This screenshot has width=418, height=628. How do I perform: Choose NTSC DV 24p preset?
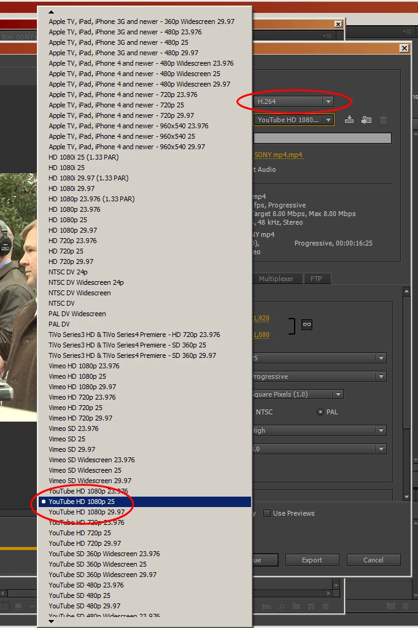coord(145,272)
